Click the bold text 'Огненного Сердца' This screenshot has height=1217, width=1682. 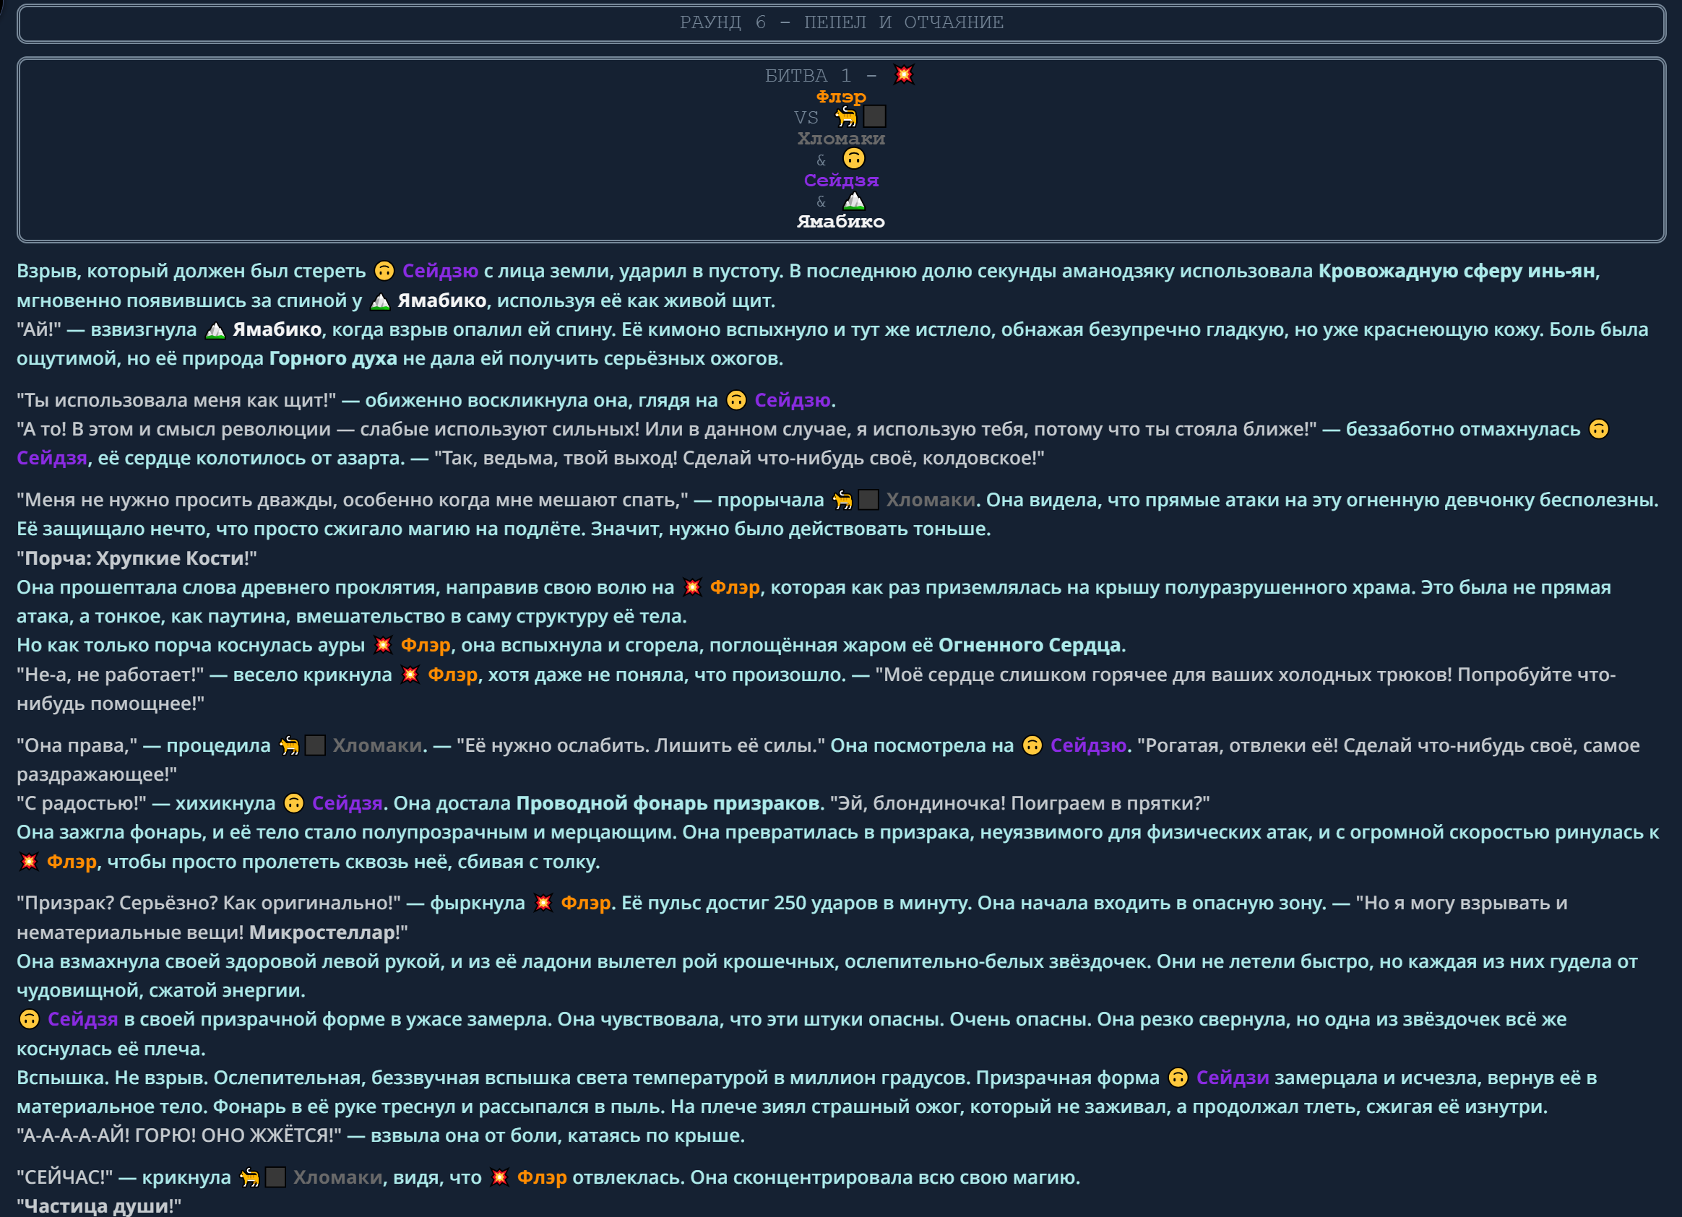(1030, 646)
